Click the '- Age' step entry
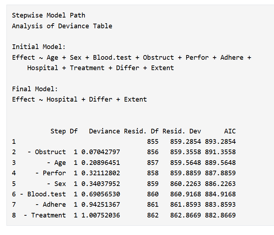The width and height of the screenshot is (274, 235). pos(56,163)
